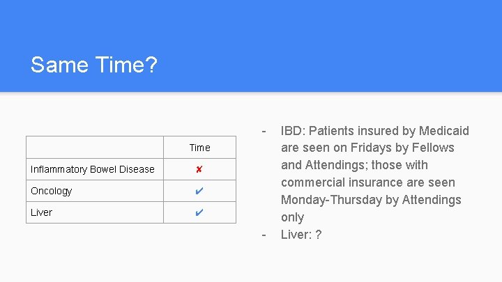The height and width of the screenshot is (282, 502).
Task: Click the red X mark for Inflammatory Bowel Disease
Action: tap(199, 169)
